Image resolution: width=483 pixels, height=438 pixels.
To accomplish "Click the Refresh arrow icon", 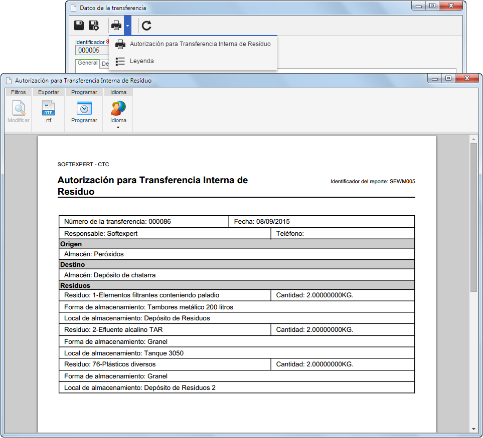I will pyautogui.click(x=146, y=26).
